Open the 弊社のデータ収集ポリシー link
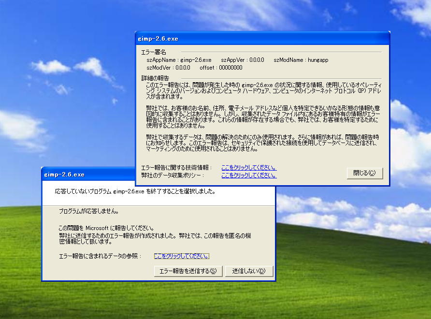This screenshot has width=431, height=319. pos(249,175)
